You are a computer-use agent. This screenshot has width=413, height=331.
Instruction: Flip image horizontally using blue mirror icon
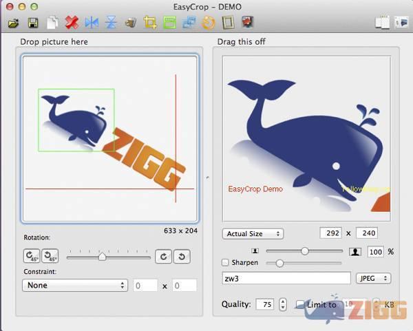[92, 23]
